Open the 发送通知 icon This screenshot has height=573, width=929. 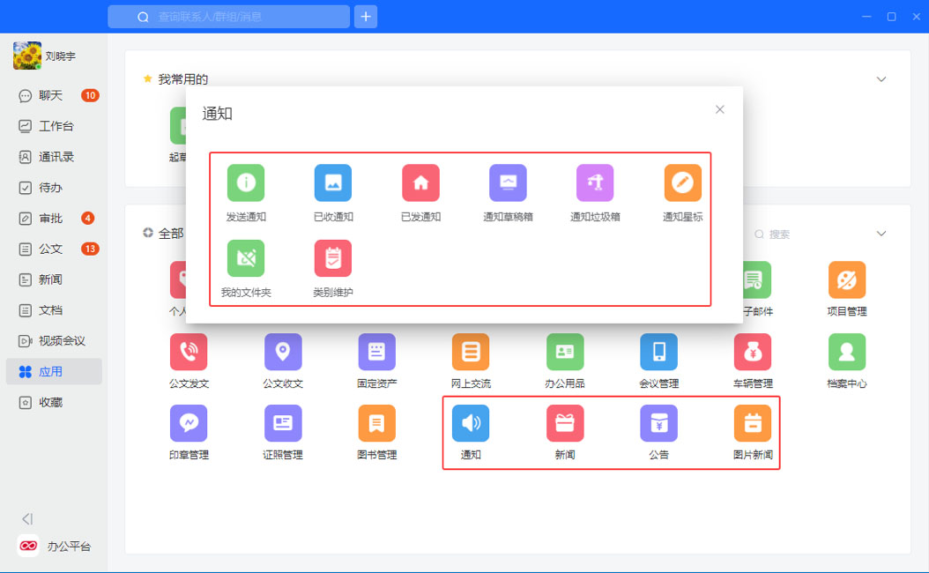(x=246, y=183)
